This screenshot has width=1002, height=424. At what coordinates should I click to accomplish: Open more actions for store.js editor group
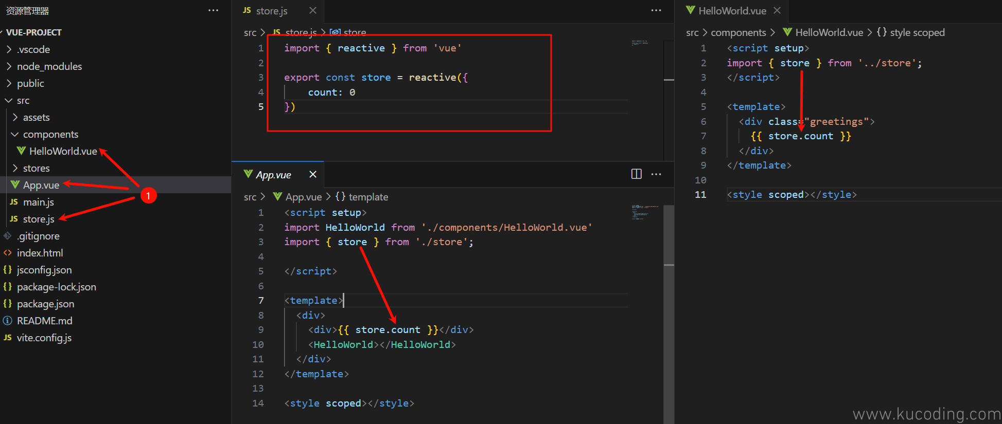656,10
